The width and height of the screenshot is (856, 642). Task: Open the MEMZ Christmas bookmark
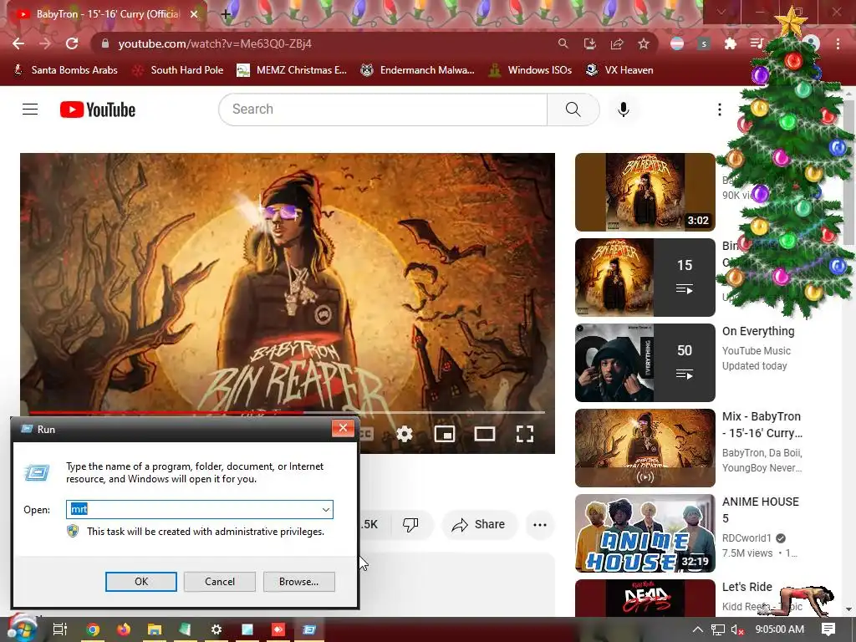point(292,70)
